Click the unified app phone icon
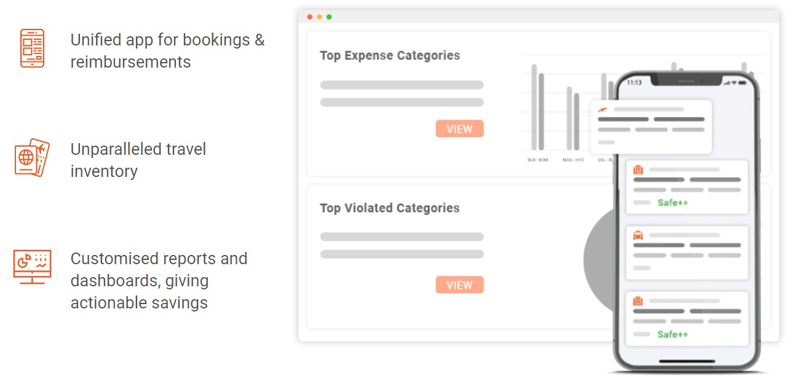The height and width of the screenshot is (384, 796). pos(32,48)
